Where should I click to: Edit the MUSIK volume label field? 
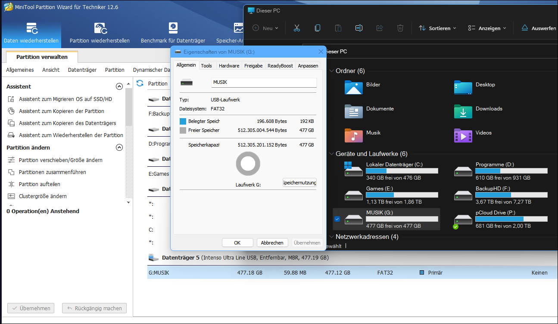pyautogui.click(x=264, y=83)
